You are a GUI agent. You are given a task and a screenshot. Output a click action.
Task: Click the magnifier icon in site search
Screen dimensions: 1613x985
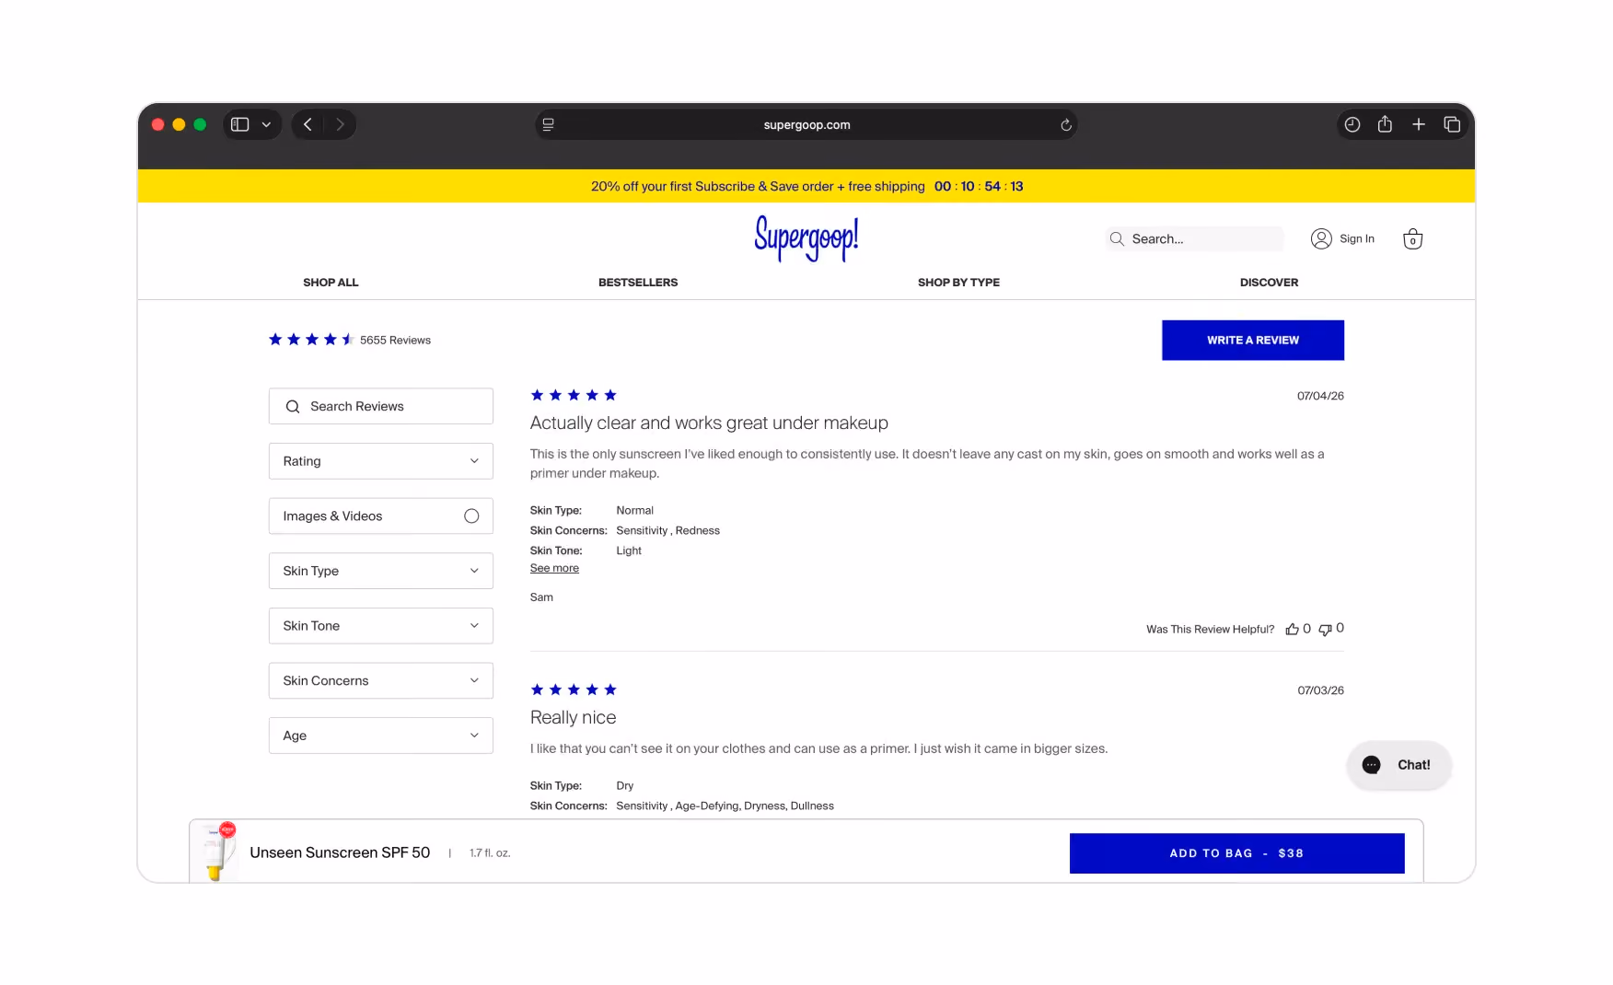(1117, 238)
